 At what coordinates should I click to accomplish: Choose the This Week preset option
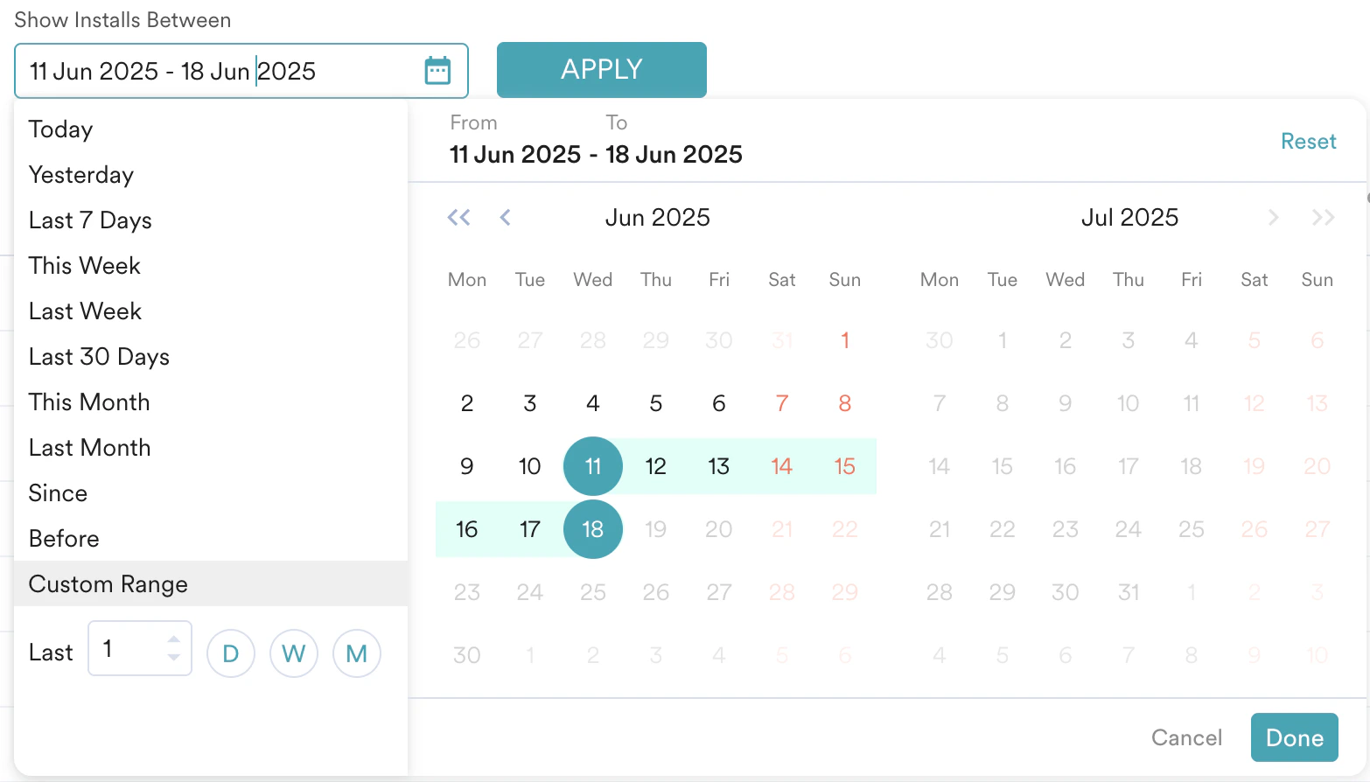(84, 265)
